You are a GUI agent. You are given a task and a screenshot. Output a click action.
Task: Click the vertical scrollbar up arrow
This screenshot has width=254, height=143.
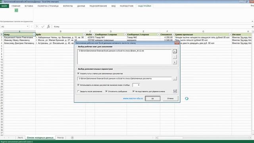(253, 31)
